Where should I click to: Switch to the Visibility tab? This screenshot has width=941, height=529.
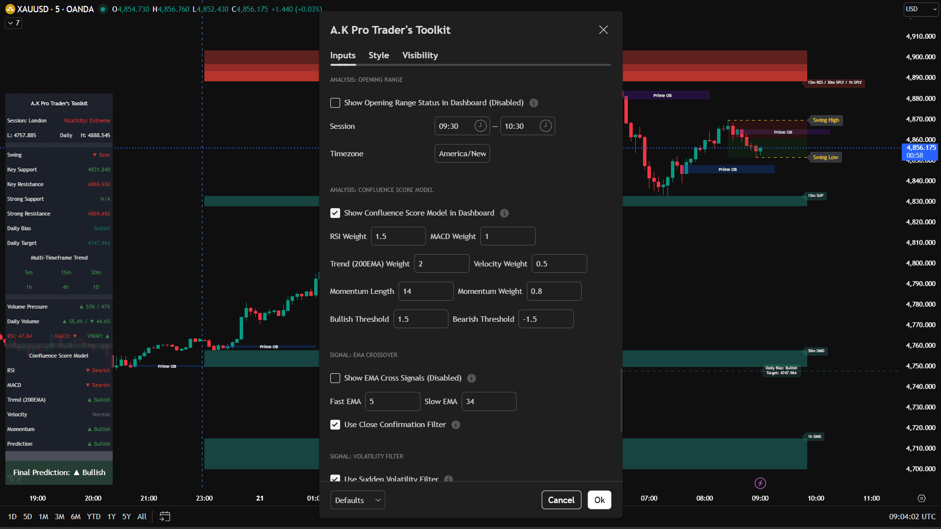[420, 55]
